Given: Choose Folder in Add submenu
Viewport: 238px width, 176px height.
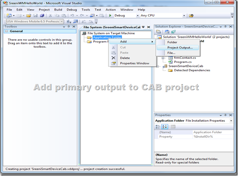Looking at the screenshot, I should click(178, 42).
